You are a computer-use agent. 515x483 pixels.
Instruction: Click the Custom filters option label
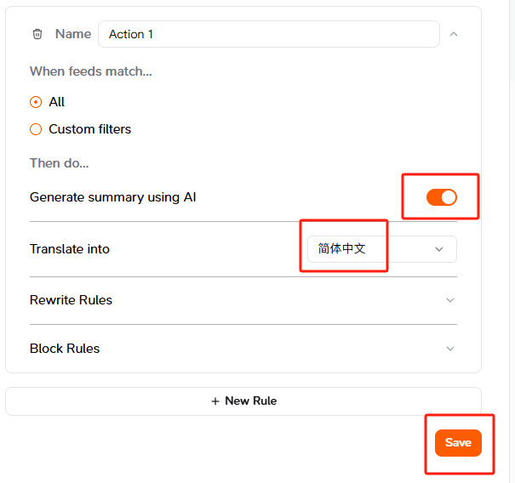tap(90, 129)
